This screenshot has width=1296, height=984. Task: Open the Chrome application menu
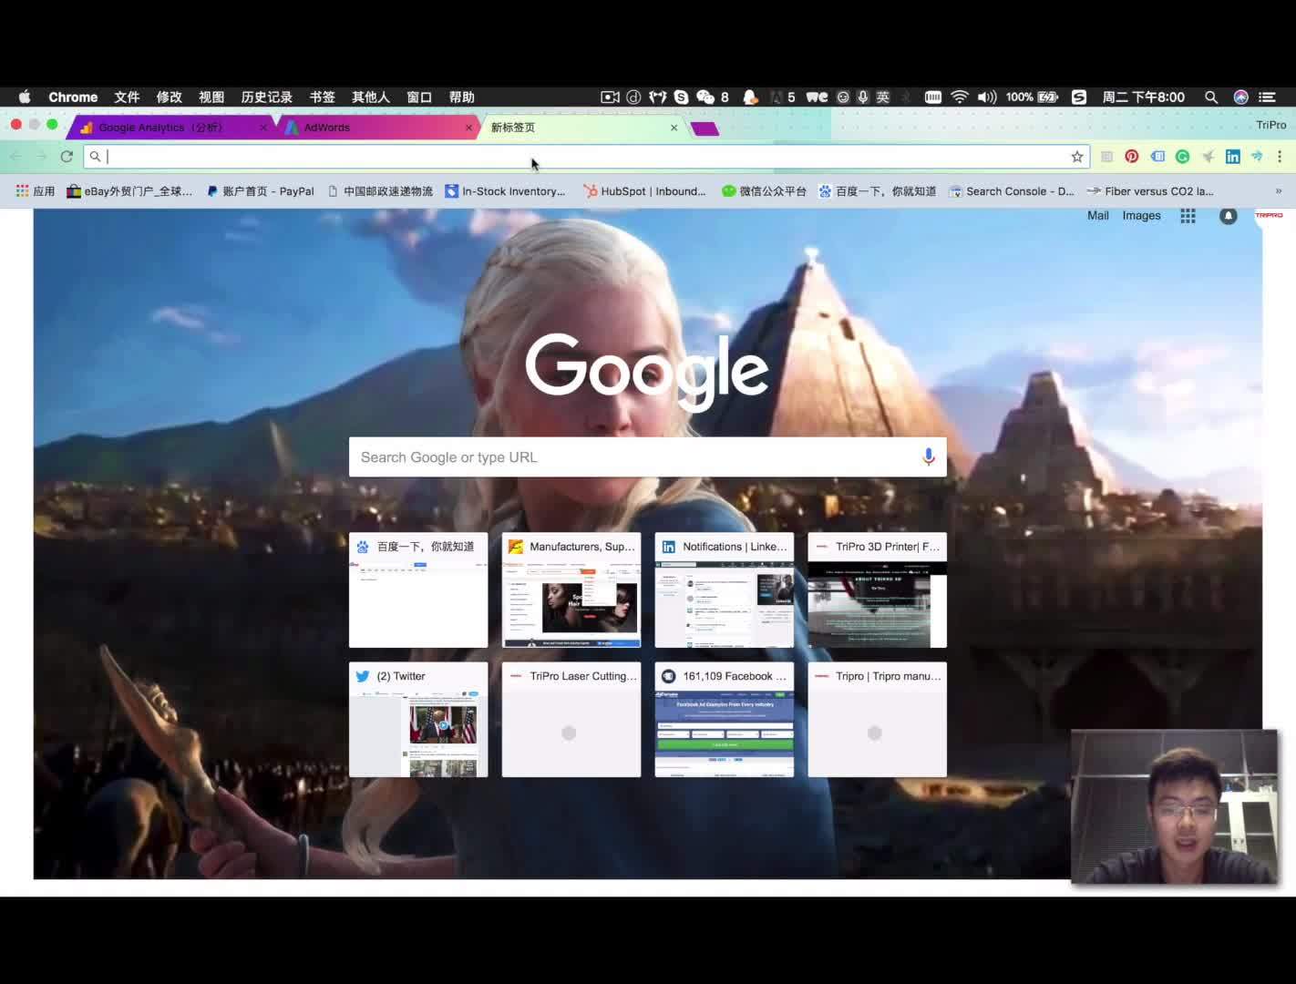(73, 97)
